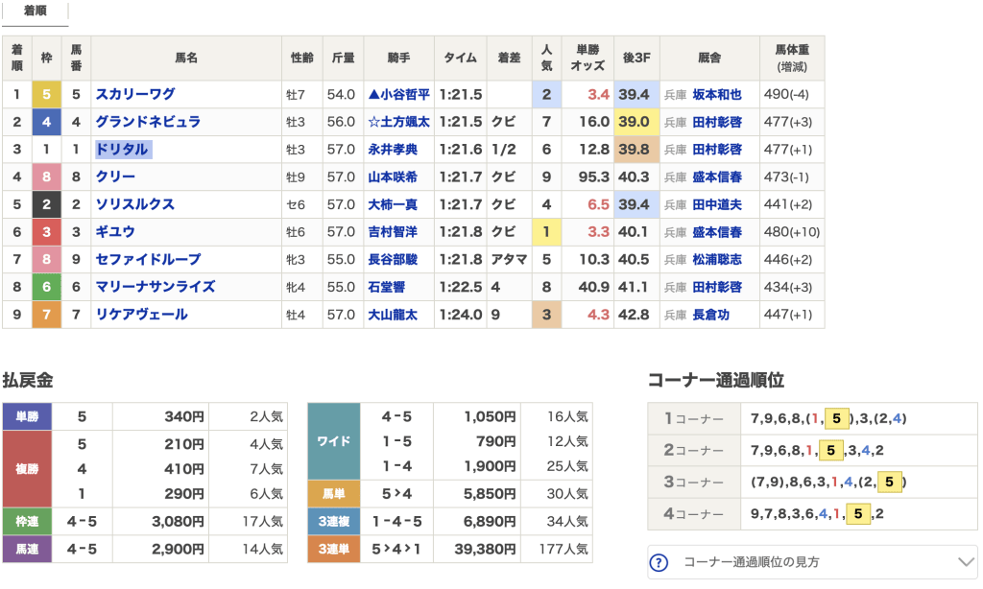983x589 pixels.
Task: Click the 3,080円 bracket quinella payout
Action: (x=178, y=521)
